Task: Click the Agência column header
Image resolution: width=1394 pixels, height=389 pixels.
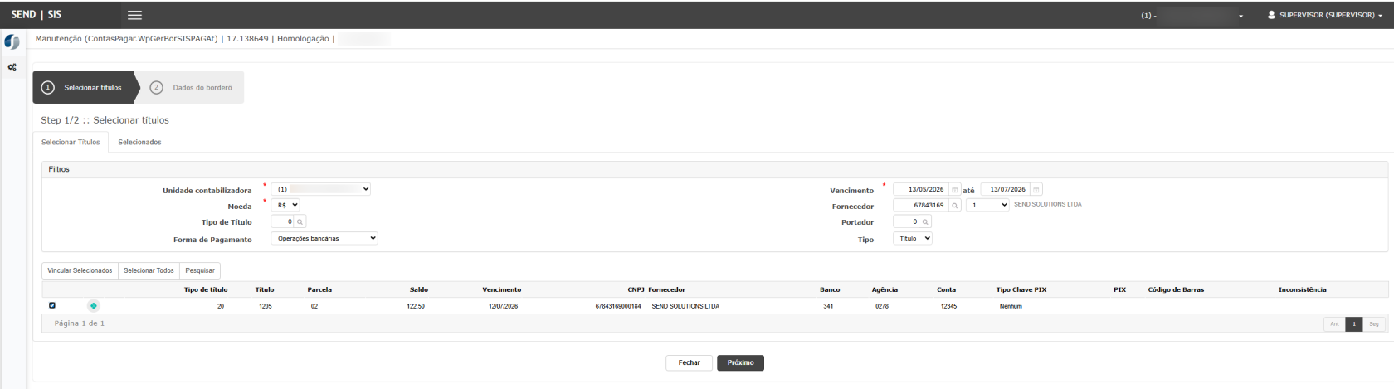Action: 885,289
